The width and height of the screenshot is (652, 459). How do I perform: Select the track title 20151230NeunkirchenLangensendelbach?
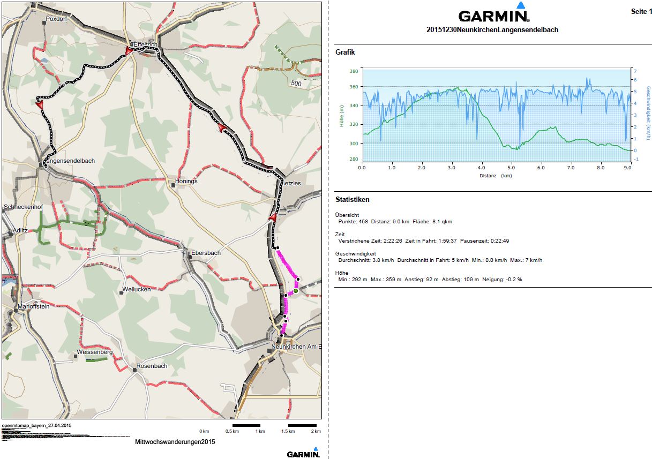[492, 30]
